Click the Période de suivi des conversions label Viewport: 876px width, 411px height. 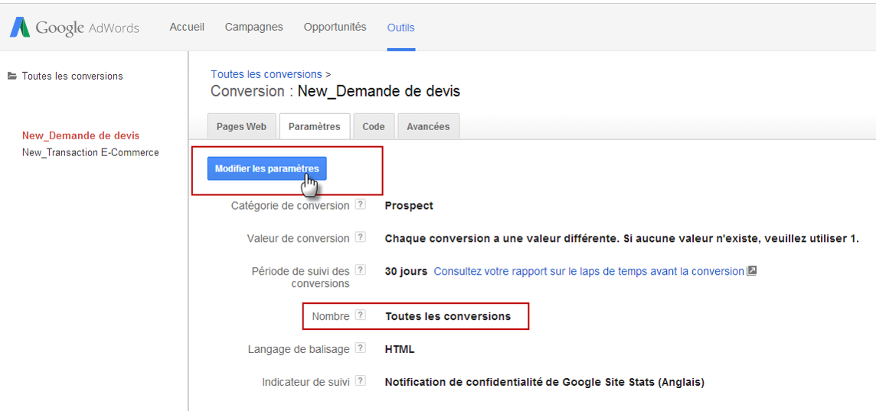301,278
